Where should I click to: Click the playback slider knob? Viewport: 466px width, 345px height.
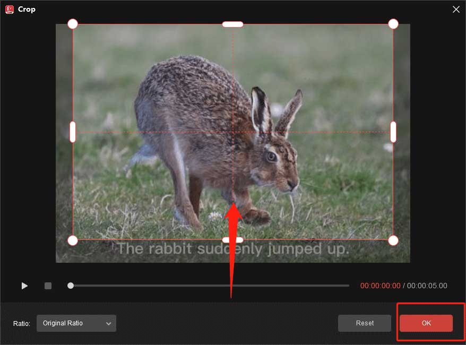[71, 286]
